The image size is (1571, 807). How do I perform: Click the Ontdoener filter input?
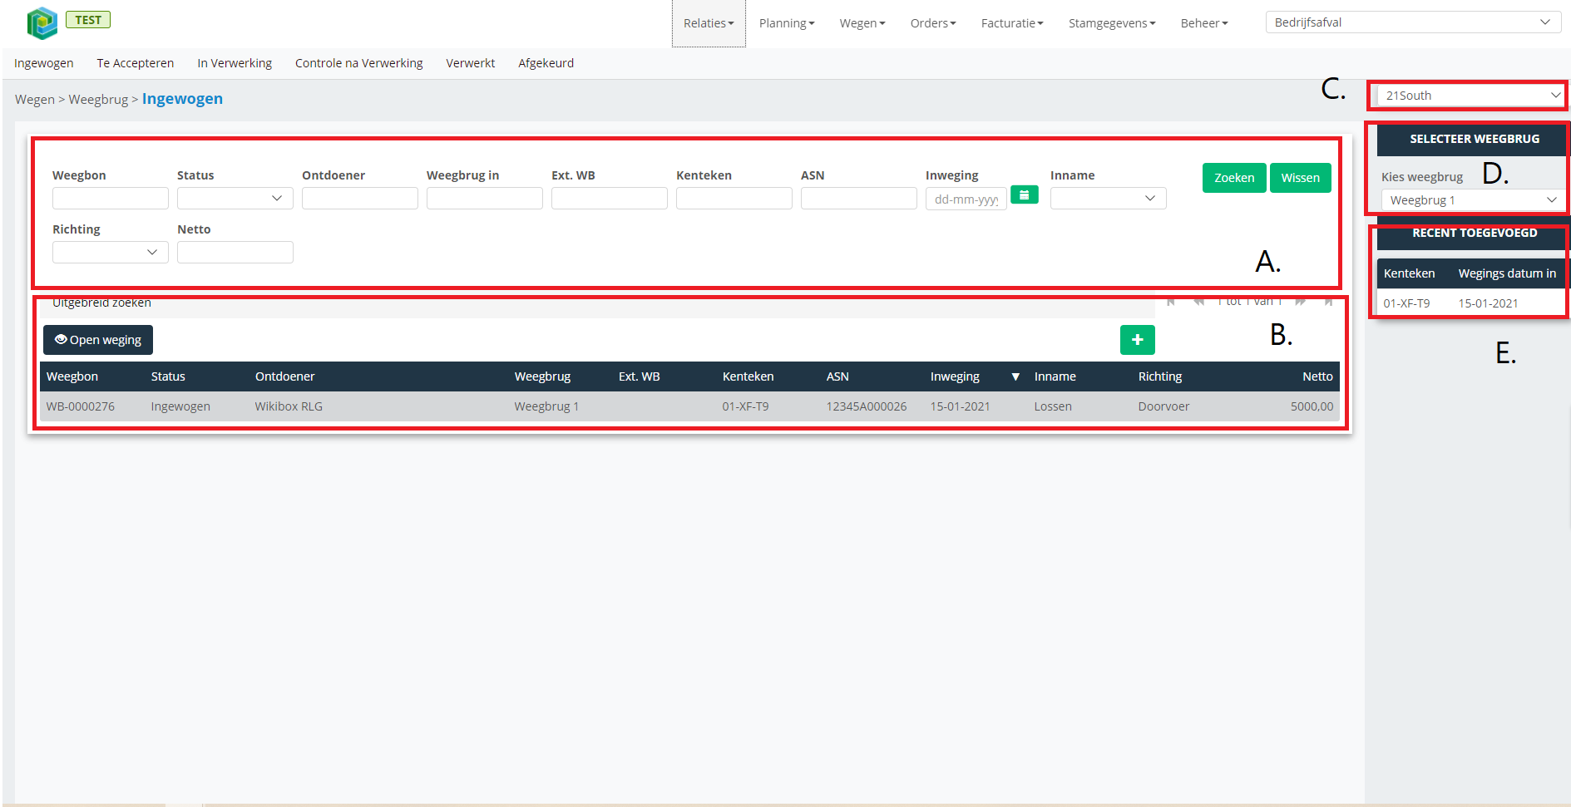click(x=360, y=198)
